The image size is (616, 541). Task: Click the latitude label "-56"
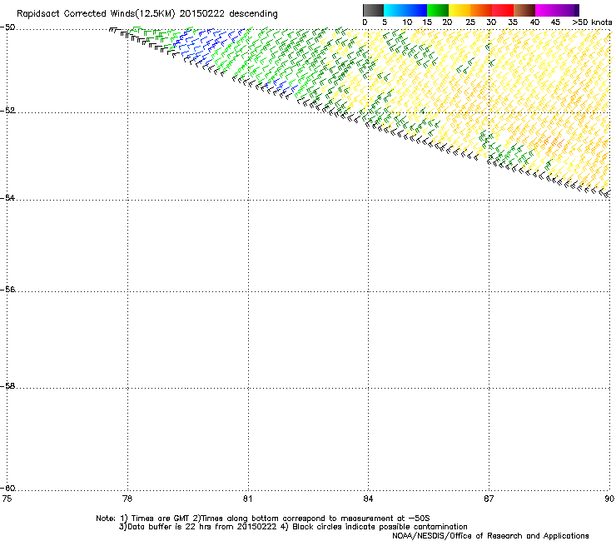click(7, 289)
